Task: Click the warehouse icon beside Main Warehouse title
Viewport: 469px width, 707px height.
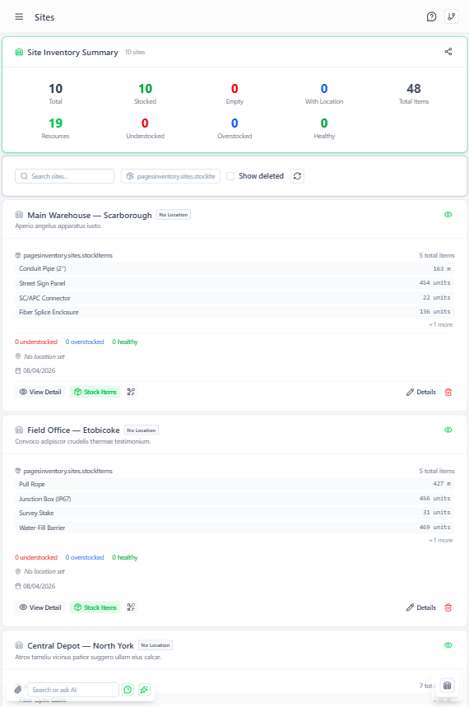Action: pos(19,215)
